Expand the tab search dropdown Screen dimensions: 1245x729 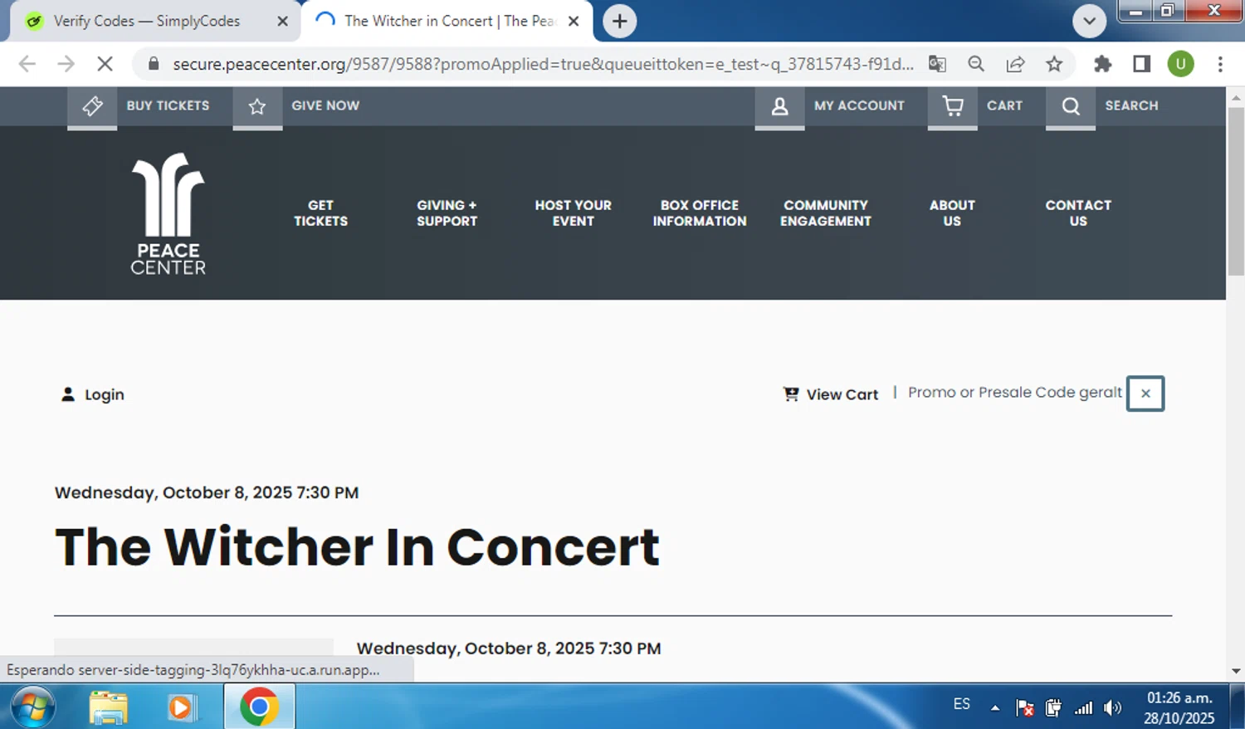click(x=1089, y=21)
